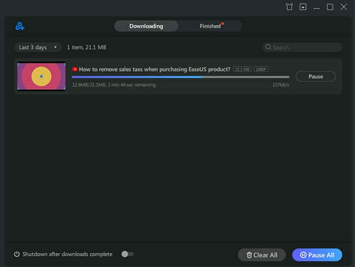
Task: Click the 1080P quality badge
Action: 260,69
